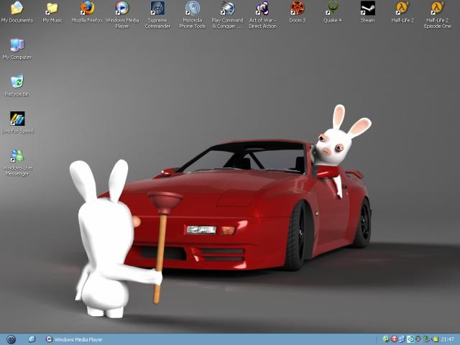Open the My Documents desktop icon
The height and width of the screenshot is (345, 460).
[x=17, y=12]
